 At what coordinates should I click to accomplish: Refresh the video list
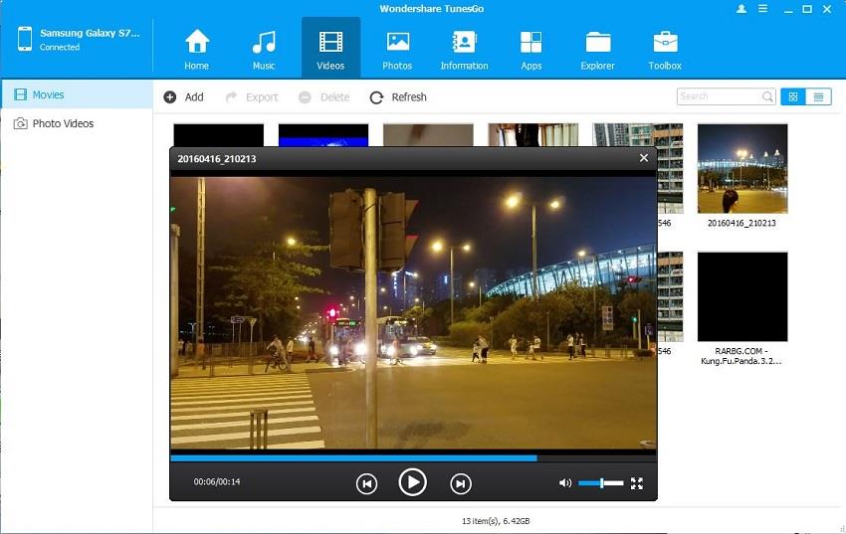(398, 96)
